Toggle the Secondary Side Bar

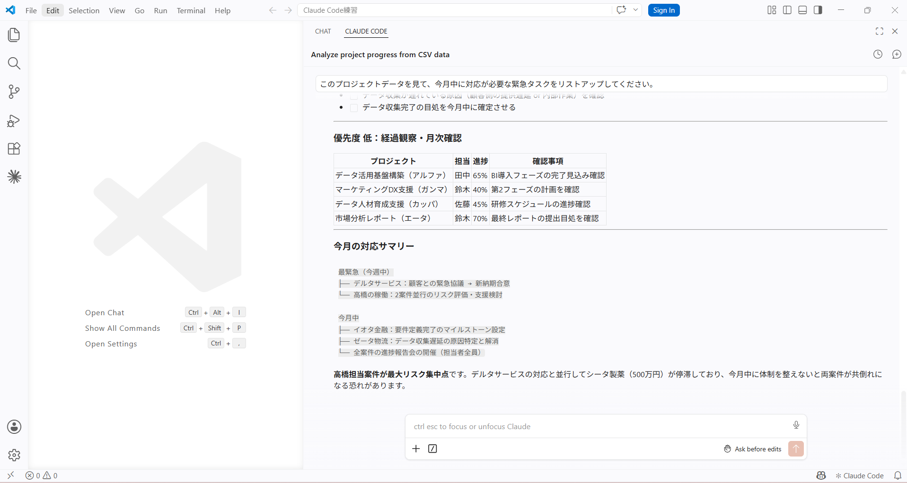pyautogui.click(x=818, y=10)
